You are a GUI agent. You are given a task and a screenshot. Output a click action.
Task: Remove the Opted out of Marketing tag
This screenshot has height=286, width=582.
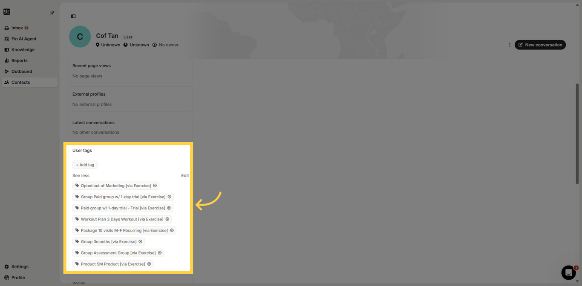pos(156,186)
